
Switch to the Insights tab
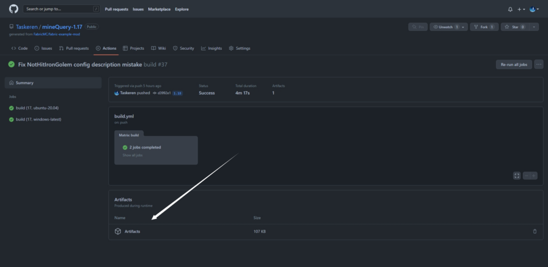211,48
